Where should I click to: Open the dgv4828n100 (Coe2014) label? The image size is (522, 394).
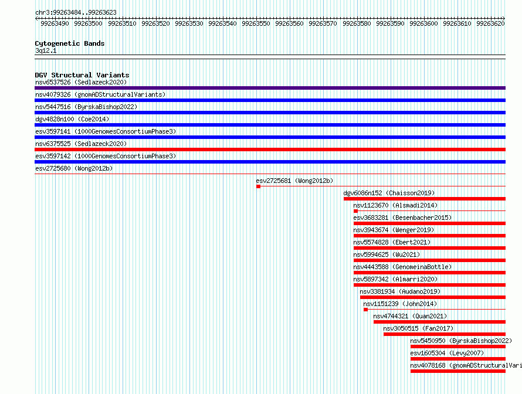[72, 119]
